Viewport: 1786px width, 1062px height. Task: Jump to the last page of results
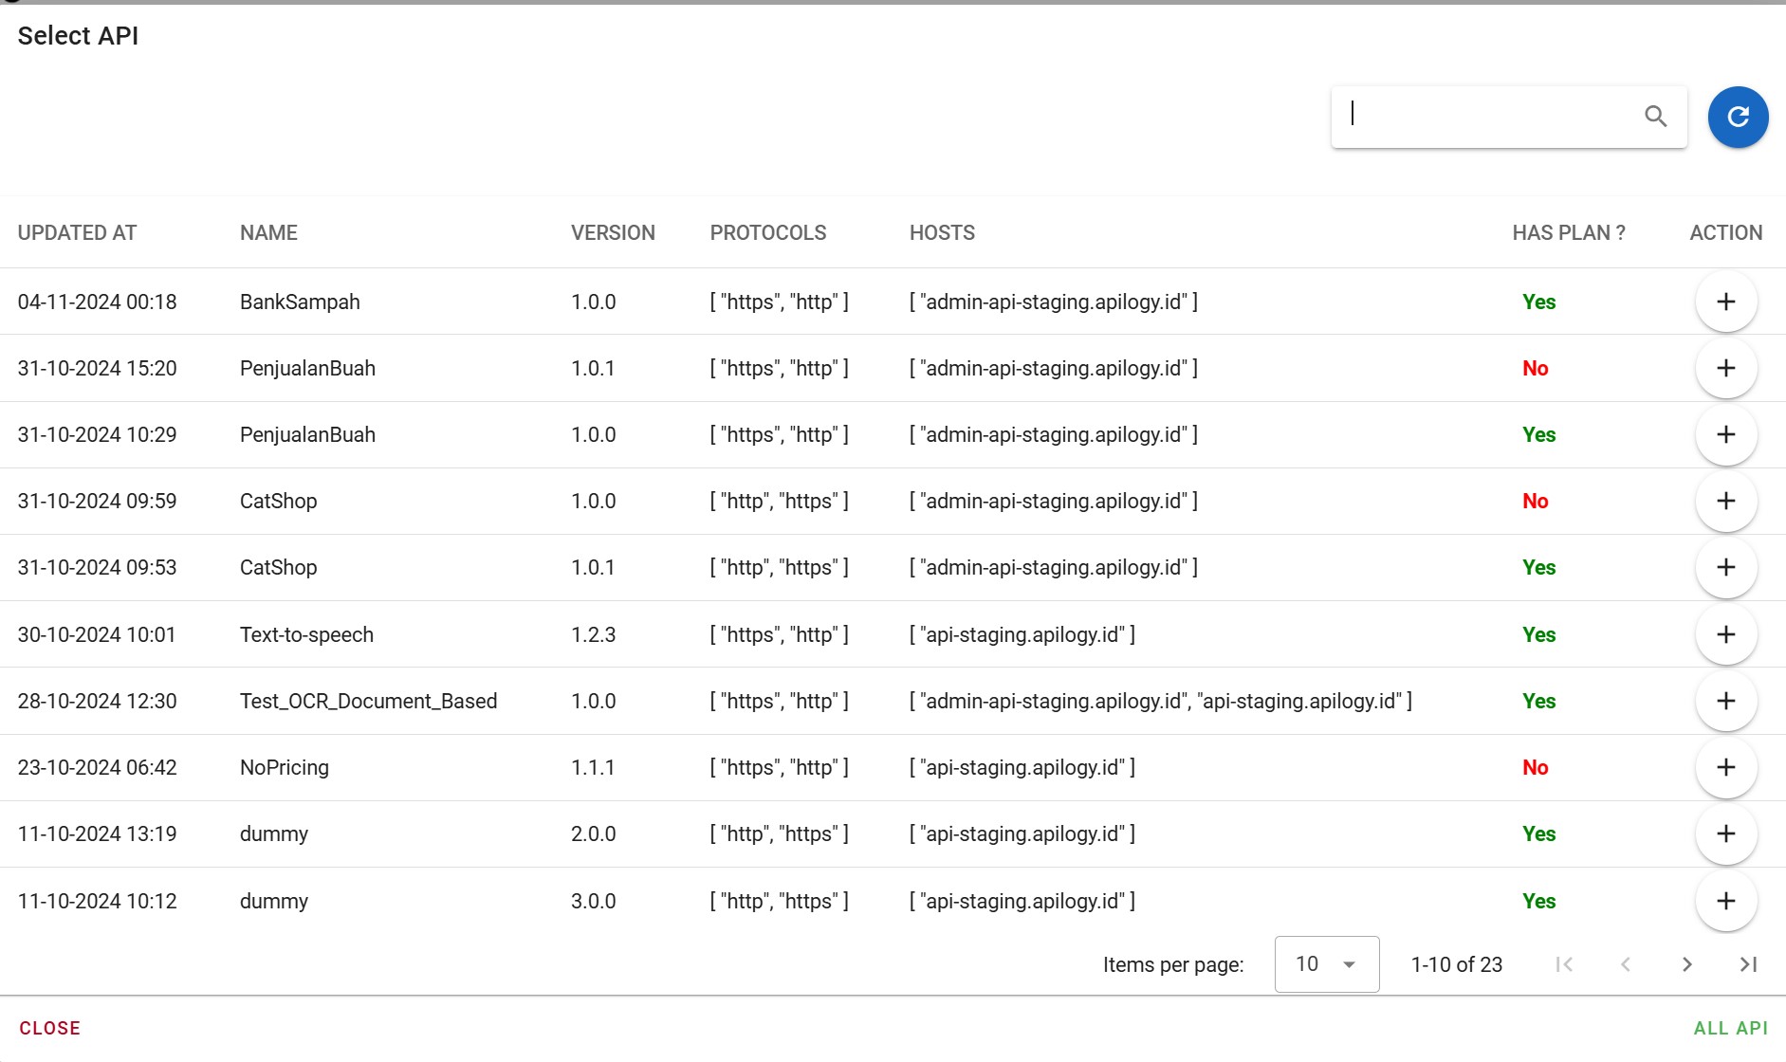[1748, 964]
